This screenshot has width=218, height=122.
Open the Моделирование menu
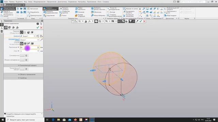[x=40, y=2]
